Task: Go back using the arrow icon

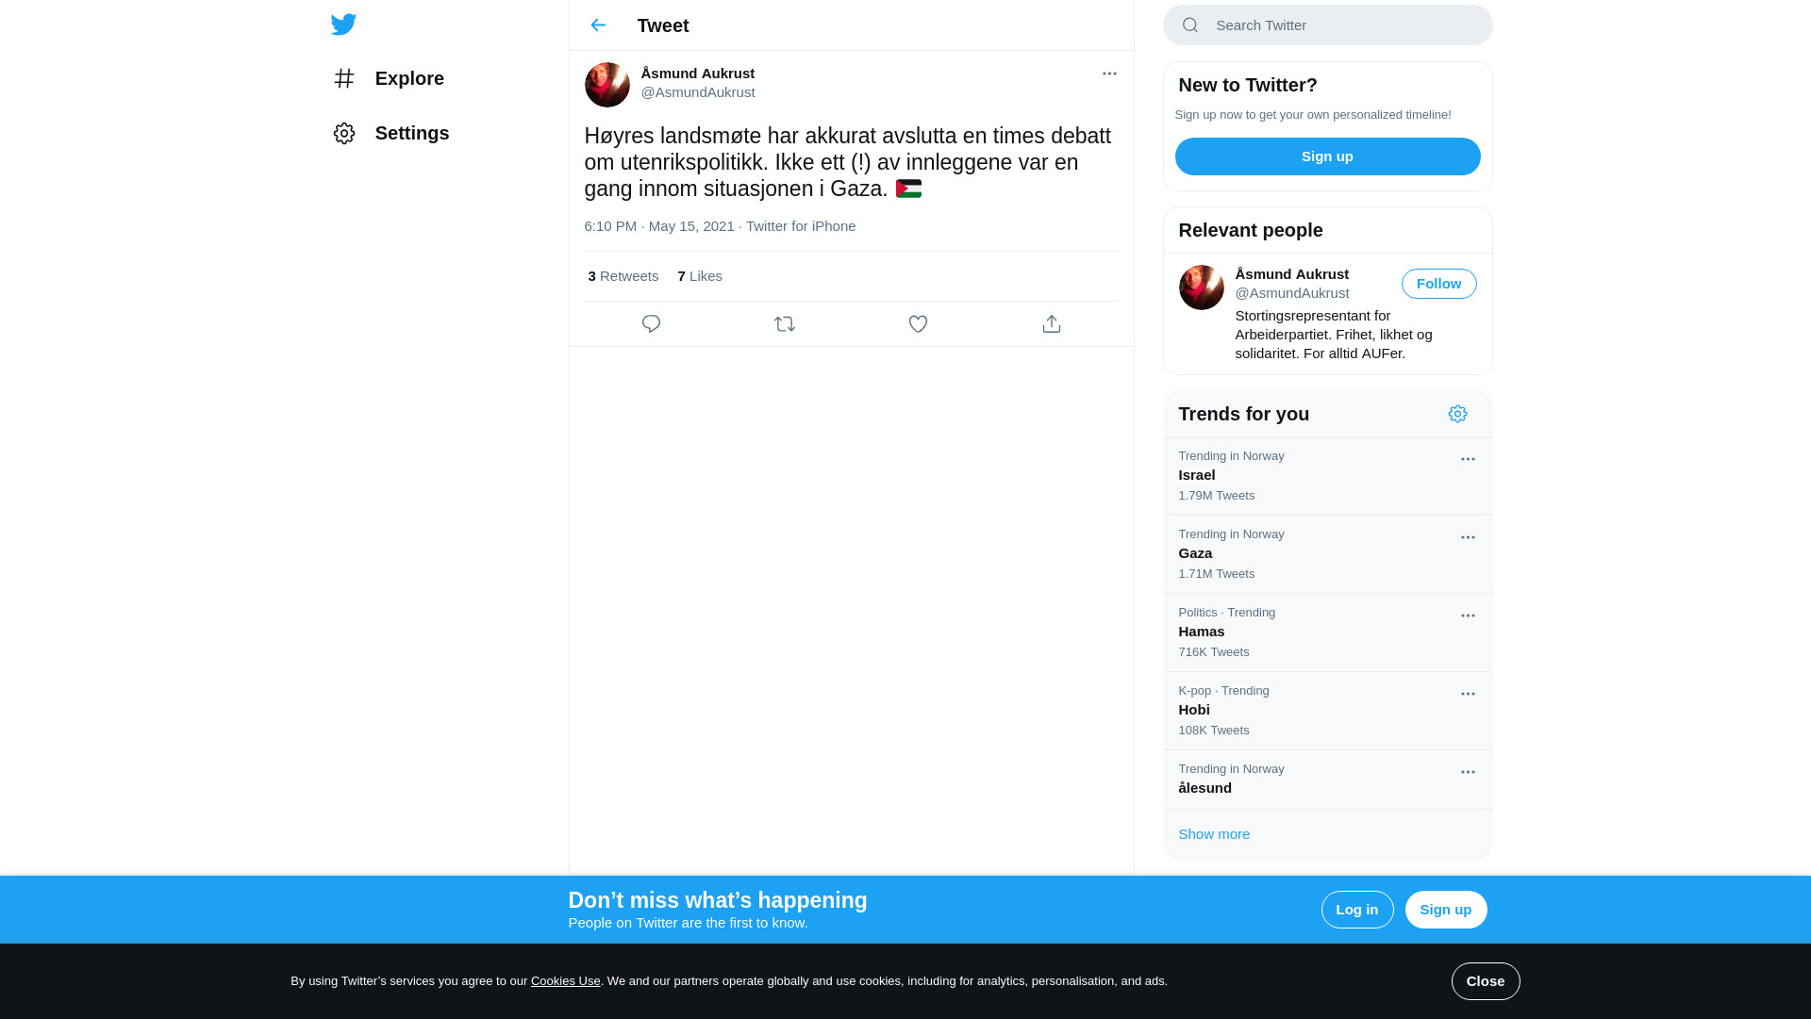Action: [x=598, y=25]
